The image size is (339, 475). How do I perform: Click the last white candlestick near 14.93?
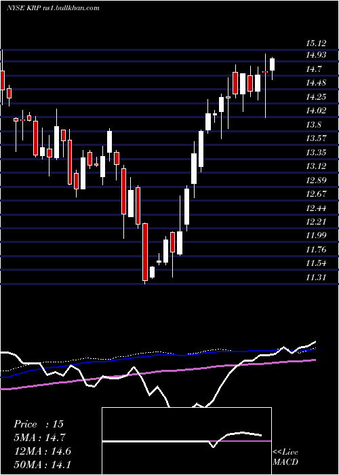[272, 64]
